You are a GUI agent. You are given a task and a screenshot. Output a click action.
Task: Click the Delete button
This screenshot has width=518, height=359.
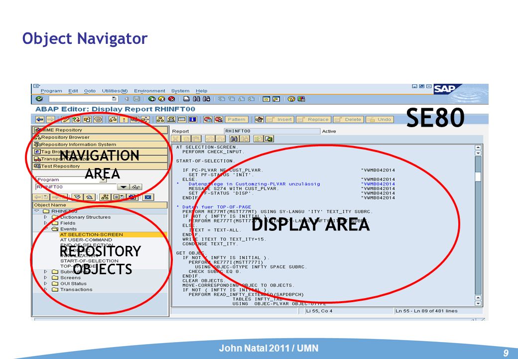348,119
